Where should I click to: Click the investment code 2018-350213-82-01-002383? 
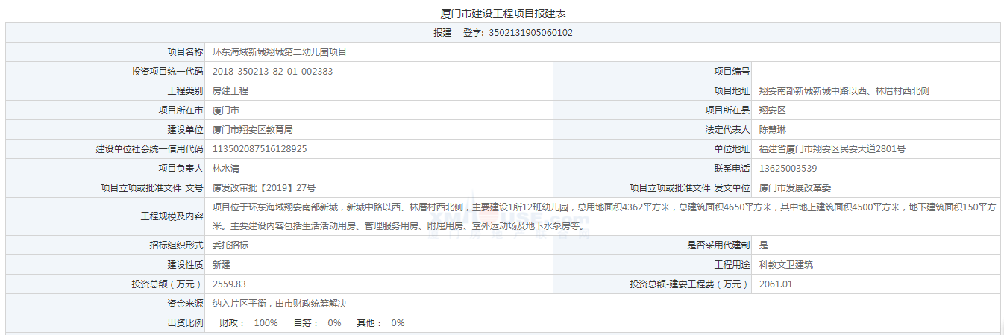[x=272, y=72]
